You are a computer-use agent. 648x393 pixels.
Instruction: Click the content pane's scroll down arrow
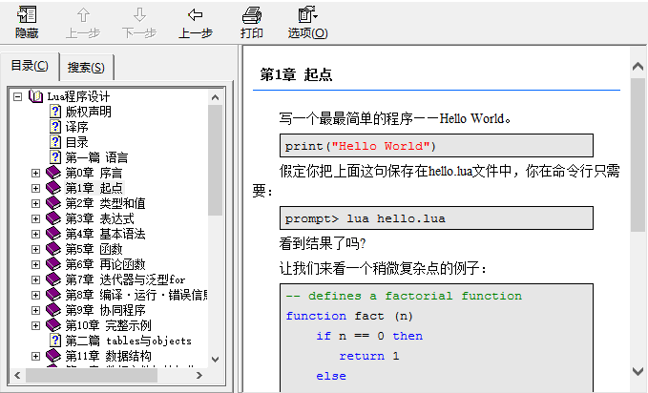638,384
